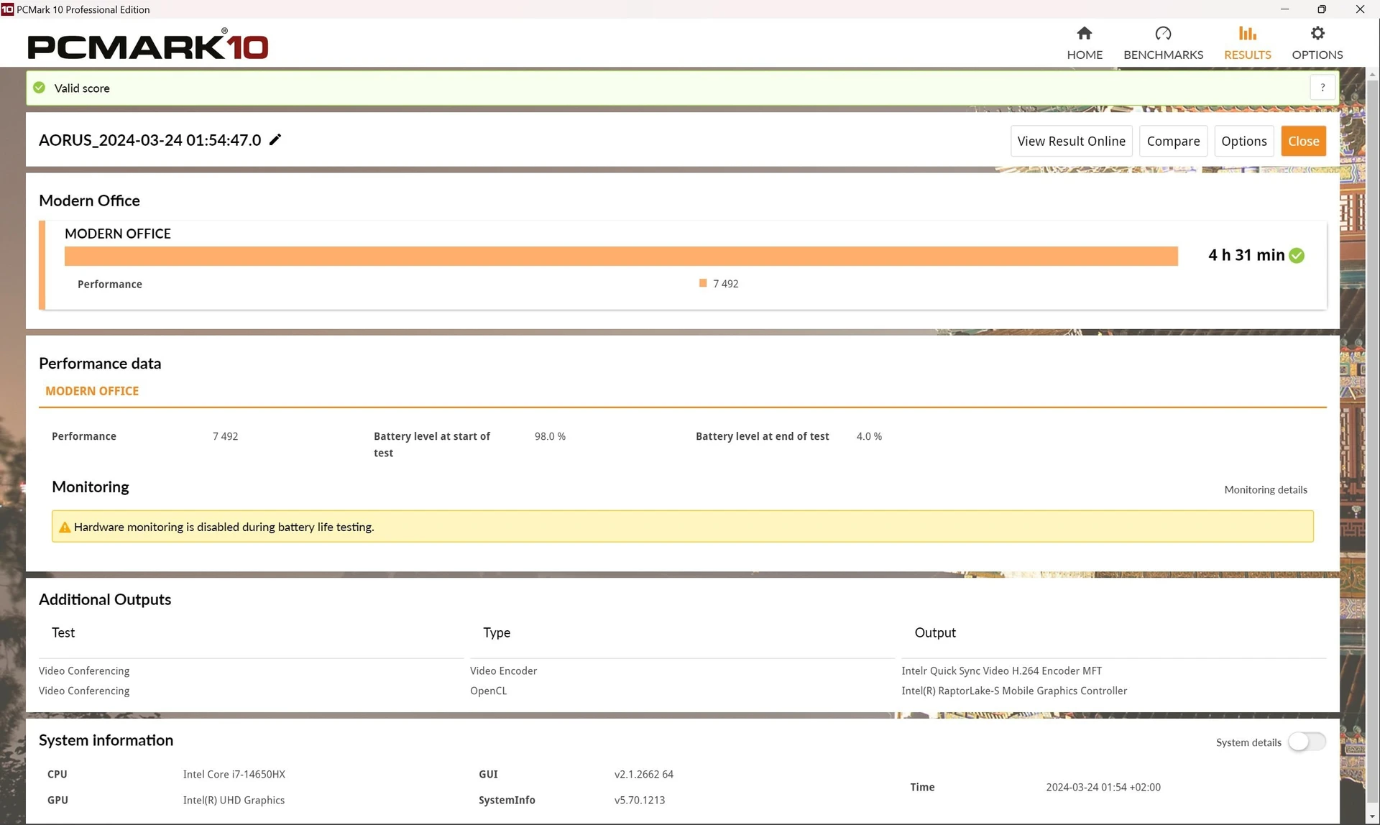Viewport: 1380px width, 825px height.
Task: Click the vertical scrollbar up arrow
Action: 1372,74
